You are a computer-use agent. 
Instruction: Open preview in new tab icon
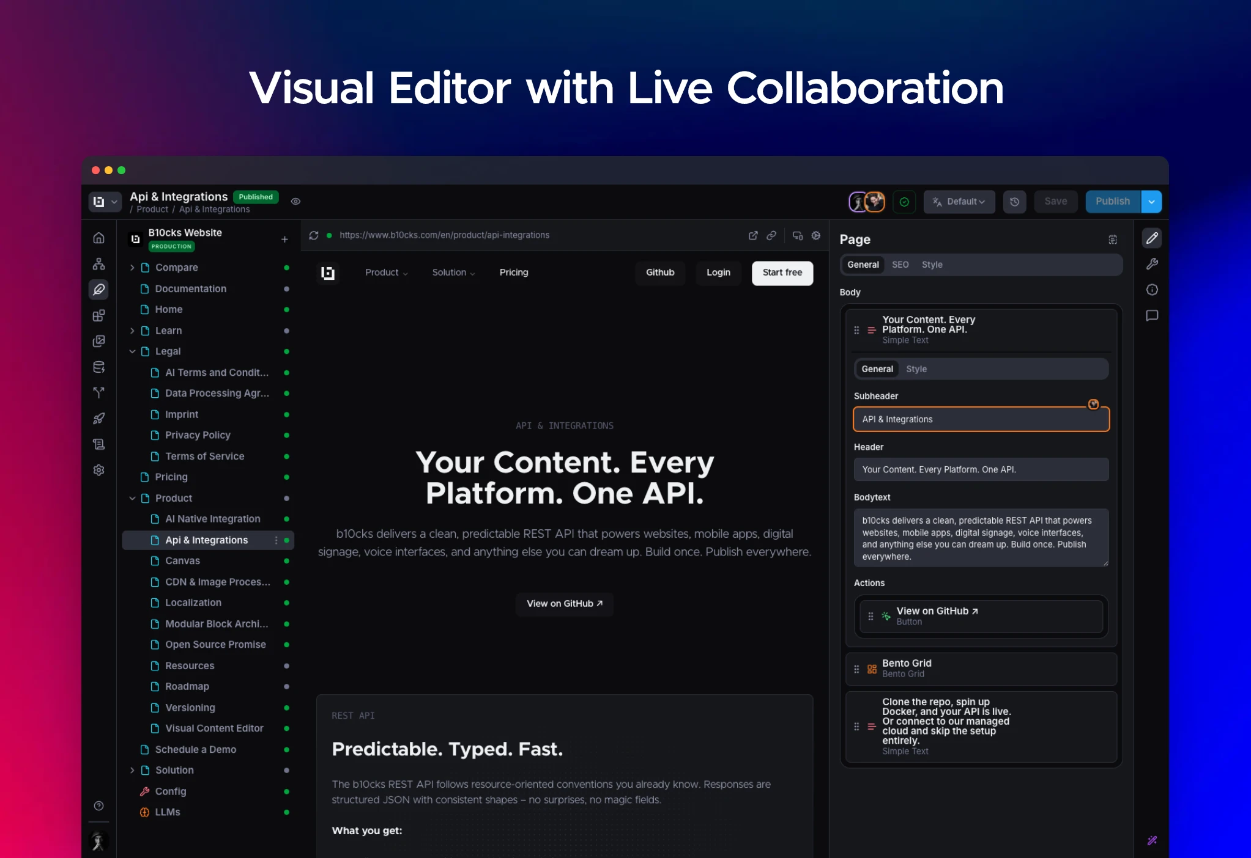click(753, 235)
